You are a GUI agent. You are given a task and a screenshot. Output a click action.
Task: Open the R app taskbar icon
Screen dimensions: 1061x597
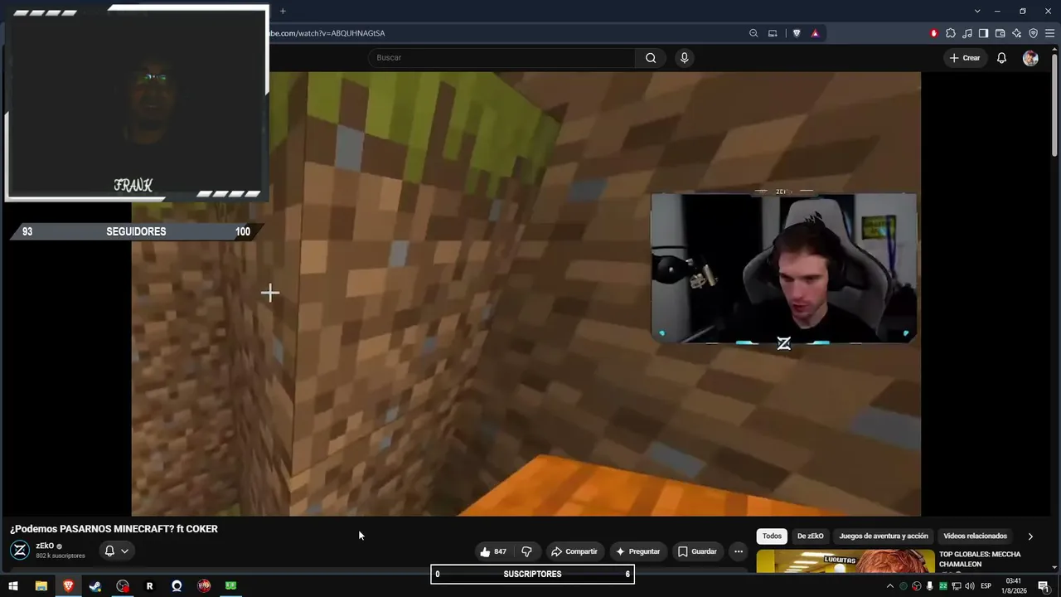pyautogui.click(x=149, y=586)
